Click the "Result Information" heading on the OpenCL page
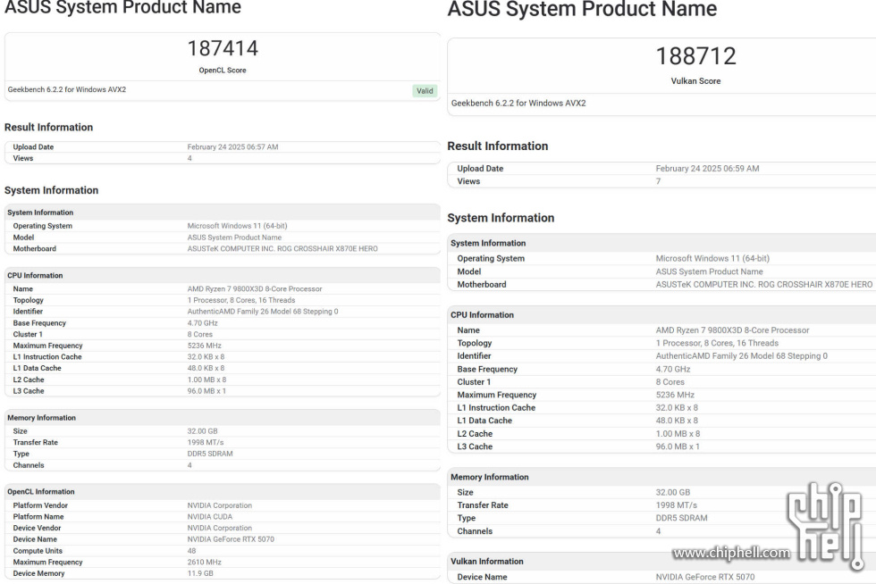This screenshot has width=876, height=584. tap(48, 128)
